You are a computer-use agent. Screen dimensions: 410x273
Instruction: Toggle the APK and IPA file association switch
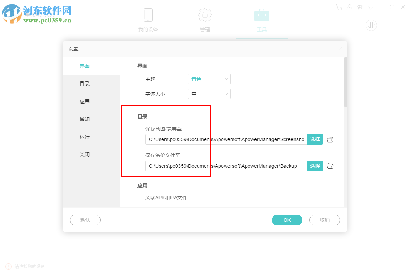click(x=149, y=207)
